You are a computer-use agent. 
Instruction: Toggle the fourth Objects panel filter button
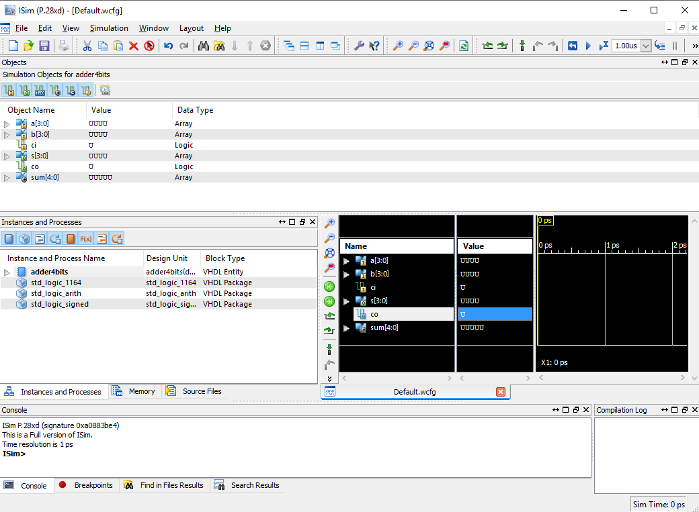55,91
